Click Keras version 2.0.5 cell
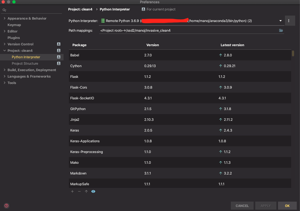Viewport: 300px width, 211px height. click(148, 130)
